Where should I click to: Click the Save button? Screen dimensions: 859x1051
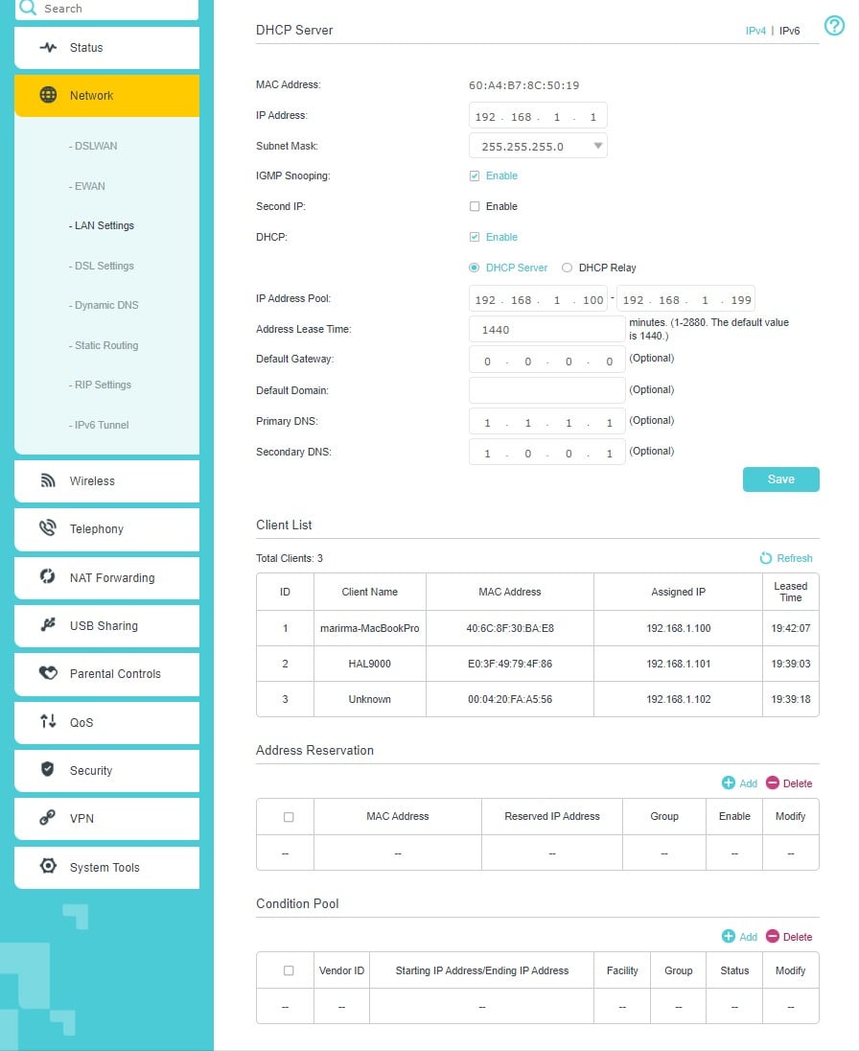point(780,479)
